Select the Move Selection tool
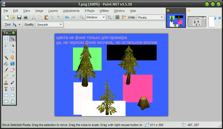Screen dimensions: 223x129 coord(12,45)
